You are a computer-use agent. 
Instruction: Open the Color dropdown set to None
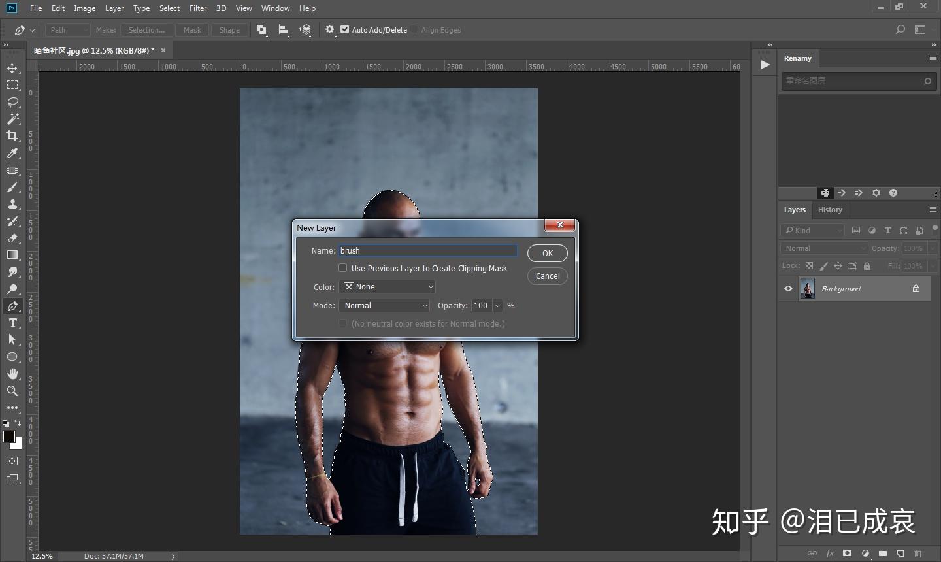click(387, 287)
